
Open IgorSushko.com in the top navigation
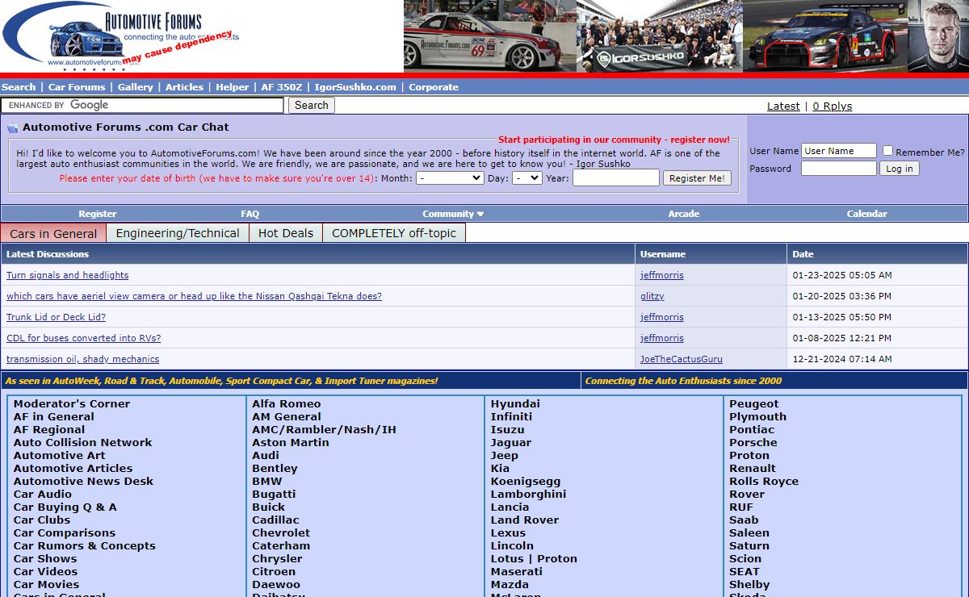pos(355,87)
